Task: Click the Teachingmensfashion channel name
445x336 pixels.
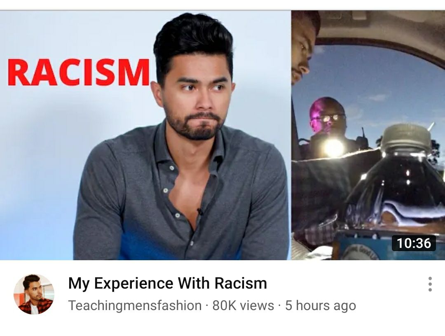Action: [x=135, y=306]
